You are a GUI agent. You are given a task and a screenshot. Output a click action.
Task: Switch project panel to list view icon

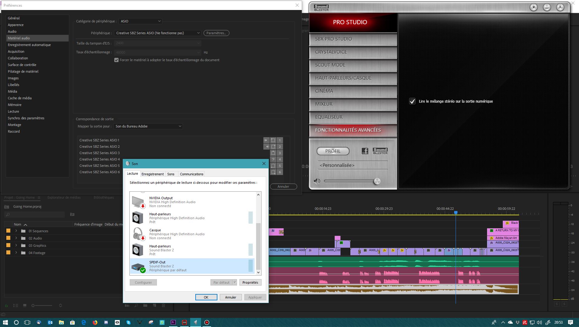tap(16, 306)
